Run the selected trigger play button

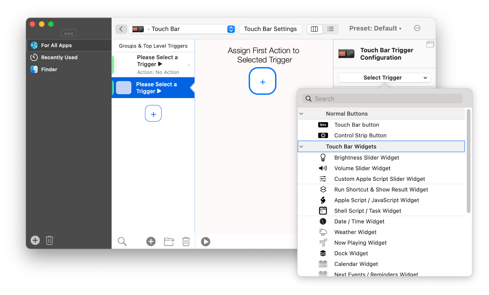205,242
